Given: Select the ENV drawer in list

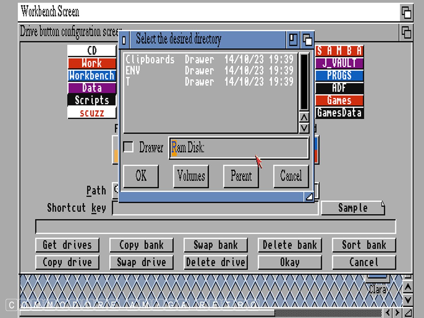Looking at the screenshot, I should coord(133,71).
